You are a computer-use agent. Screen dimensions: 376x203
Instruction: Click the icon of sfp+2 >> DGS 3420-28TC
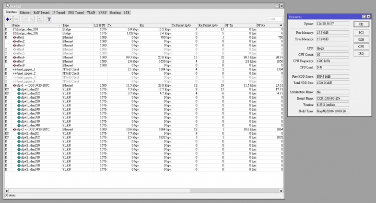pos(15,129)
